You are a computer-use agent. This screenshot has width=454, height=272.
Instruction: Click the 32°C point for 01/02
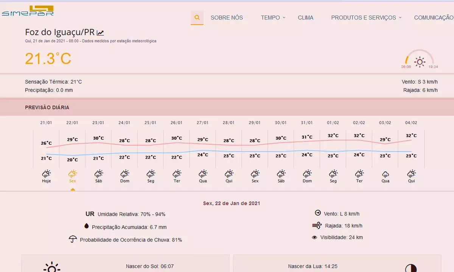(x=333, y=136)
